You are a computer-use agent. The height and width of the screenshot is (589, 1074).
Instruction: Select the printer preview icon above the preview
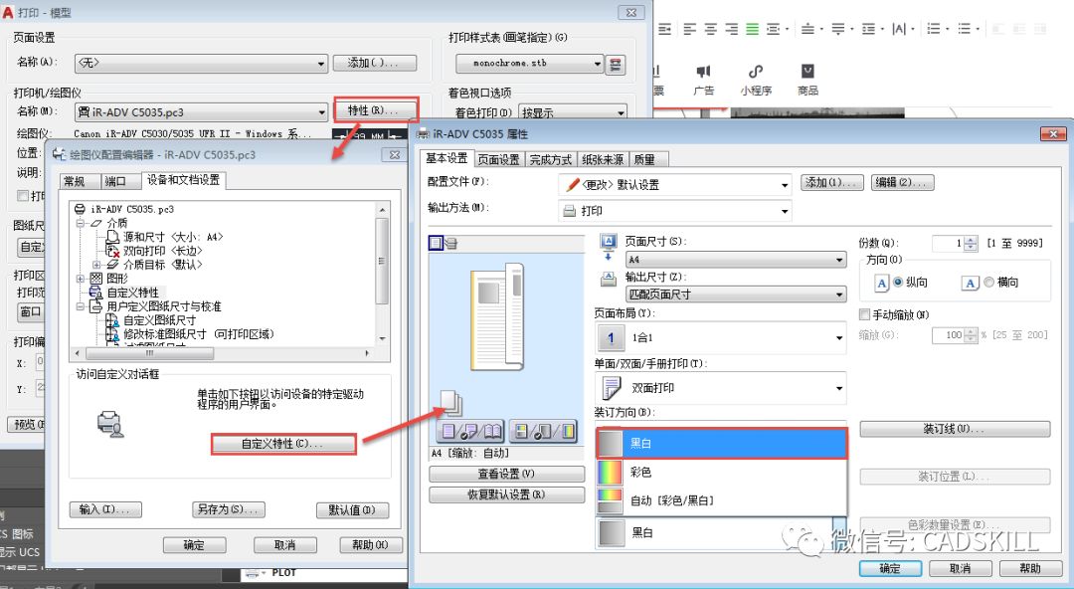tap(451, 243)
